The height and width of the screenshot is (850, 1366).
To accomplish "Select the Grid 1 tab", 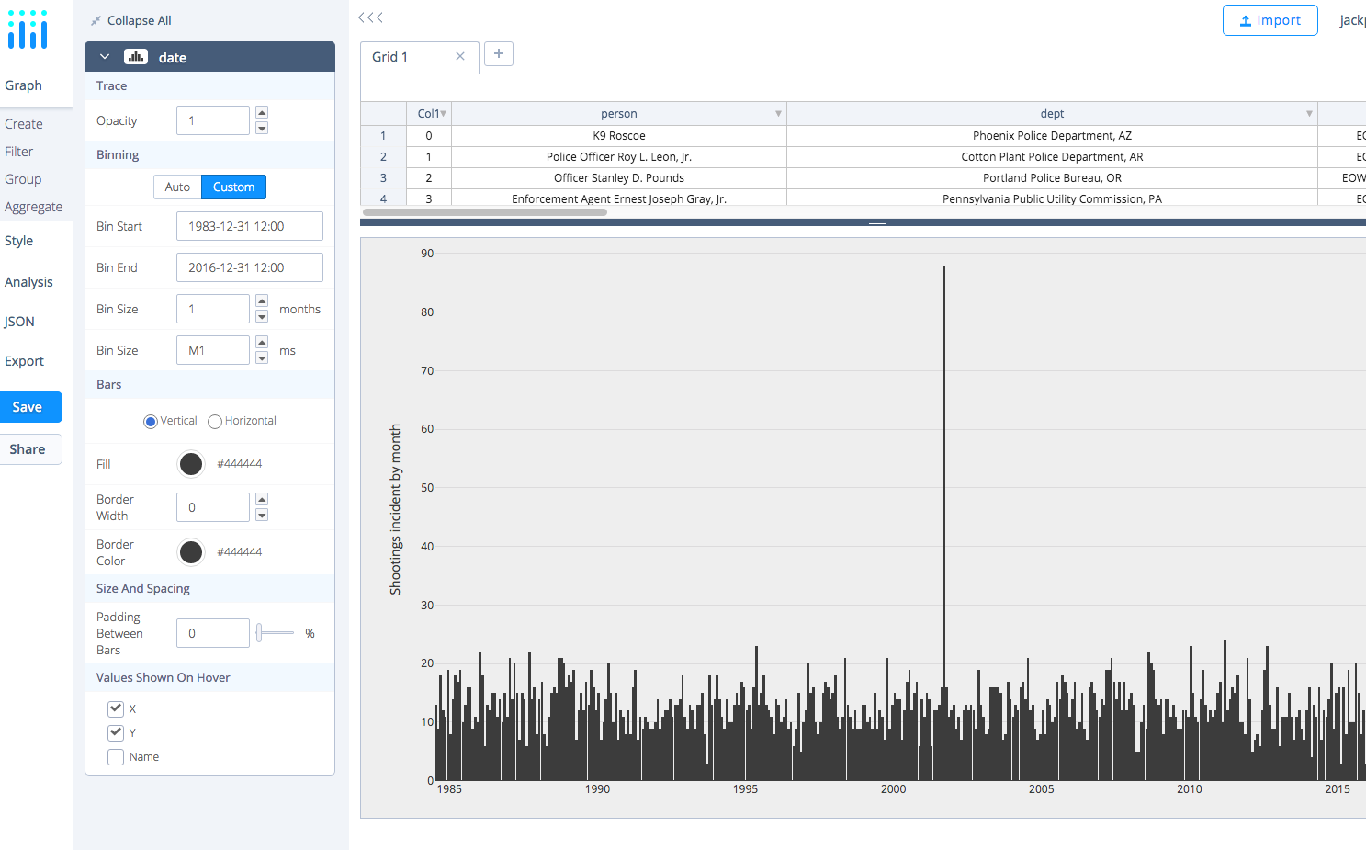I will point(391,56).
